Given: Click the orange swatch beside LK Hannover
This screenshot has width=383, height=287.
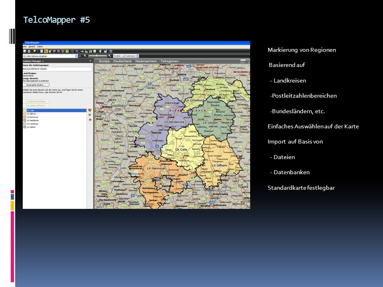Looking at the screenshot, I should tap(25, 117).
